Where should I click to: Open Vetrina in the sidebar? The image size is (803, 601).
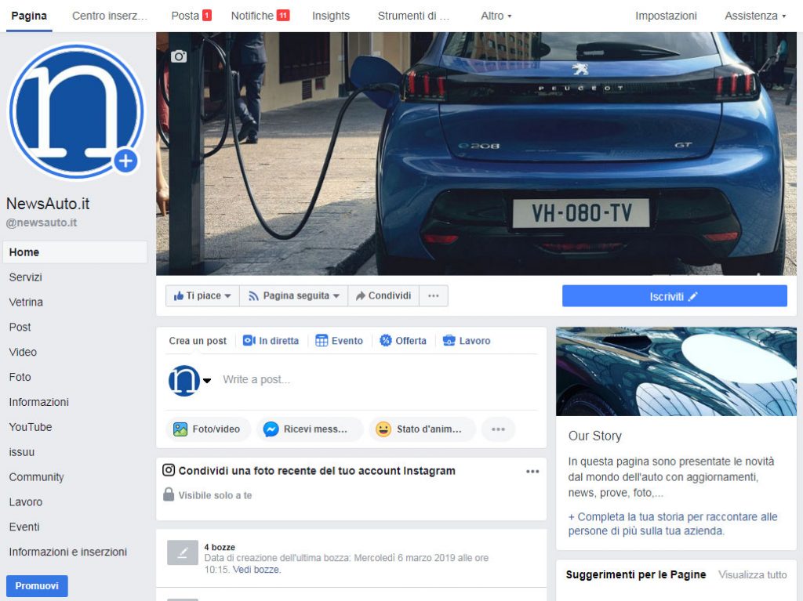point(26,302)
